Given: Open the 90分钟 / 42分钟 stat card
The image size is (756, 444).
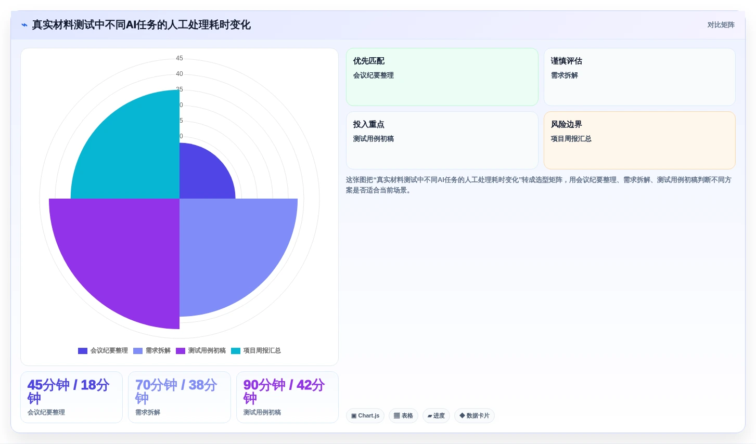Looking at the screenshot, I should pyautogui.click(x=287, y=397).
